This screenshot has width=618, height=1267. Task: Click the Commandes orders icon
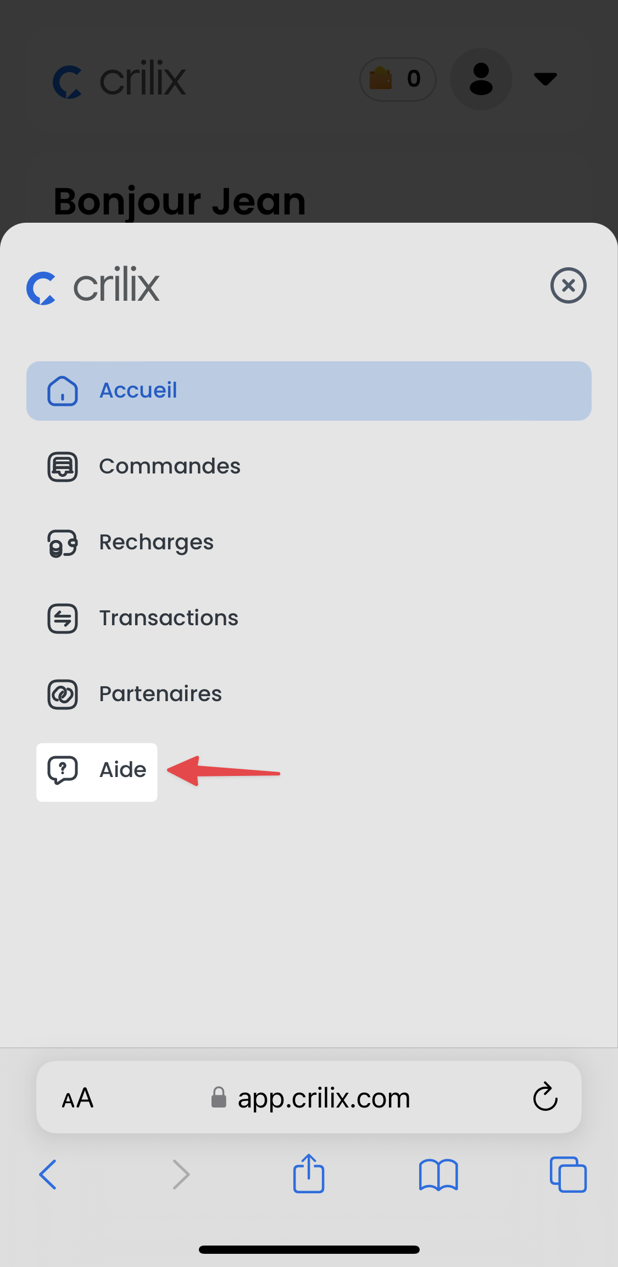63,467
